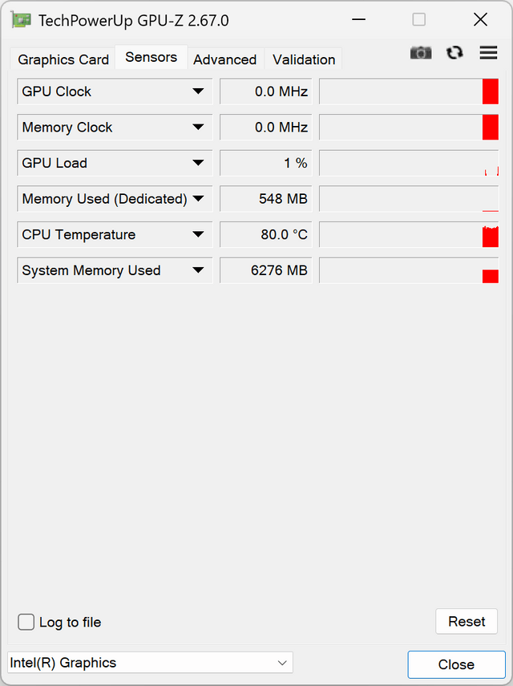513x686 pixels.
Task: Open the System Memory Used dropdown
Action: point(198,270)
